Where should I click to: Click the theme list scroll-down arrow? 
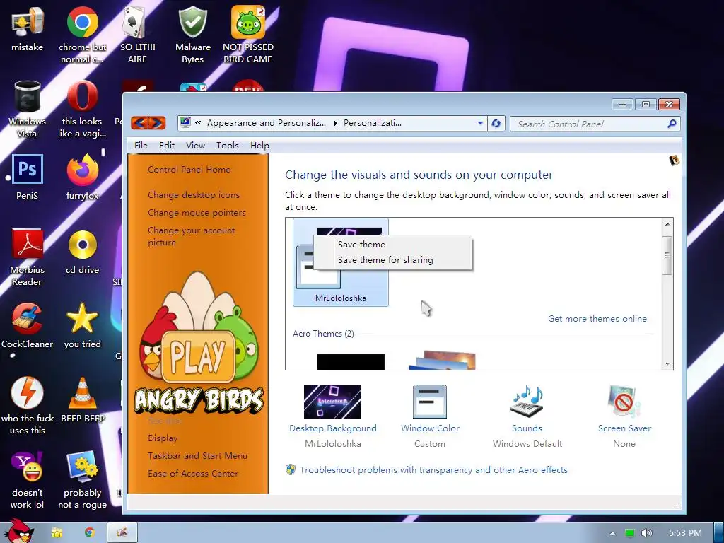pos(667,364)
